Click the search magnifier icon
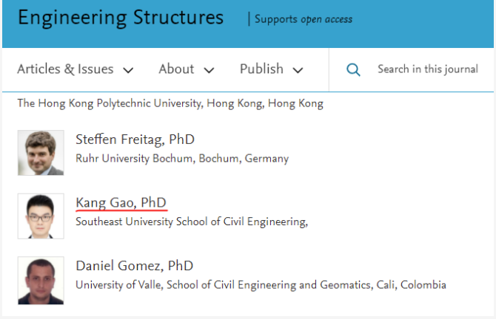This screenshot has width=496, height=319. [x=353, y=69]
